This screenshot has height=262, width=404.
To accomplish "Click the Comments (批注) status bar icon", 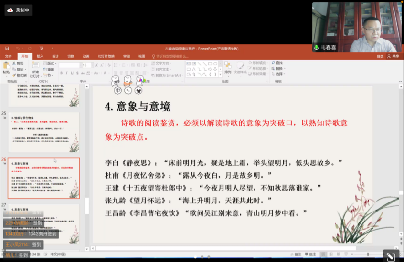I will point(310,254).
